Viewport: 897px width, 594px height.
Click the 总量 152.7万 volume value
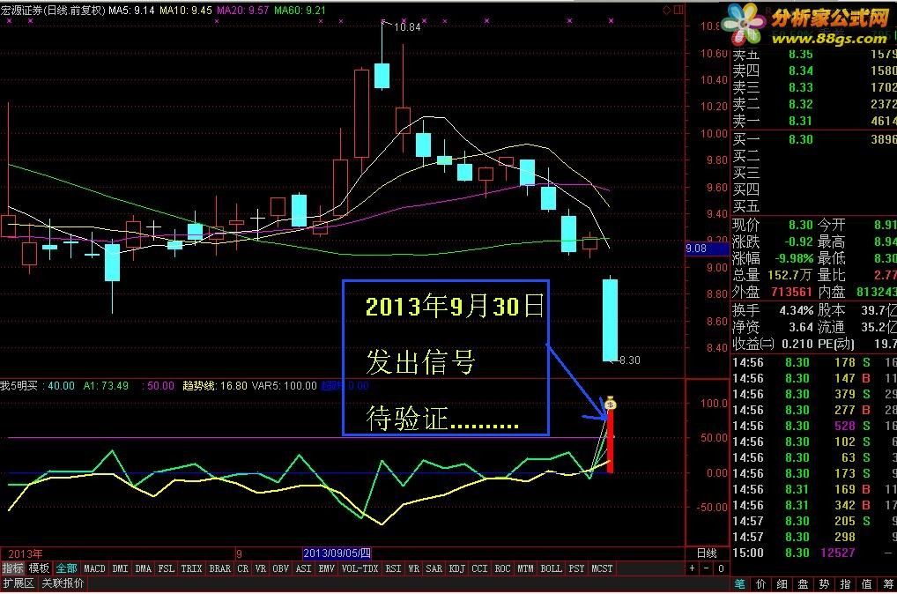(x=790, y=275)
